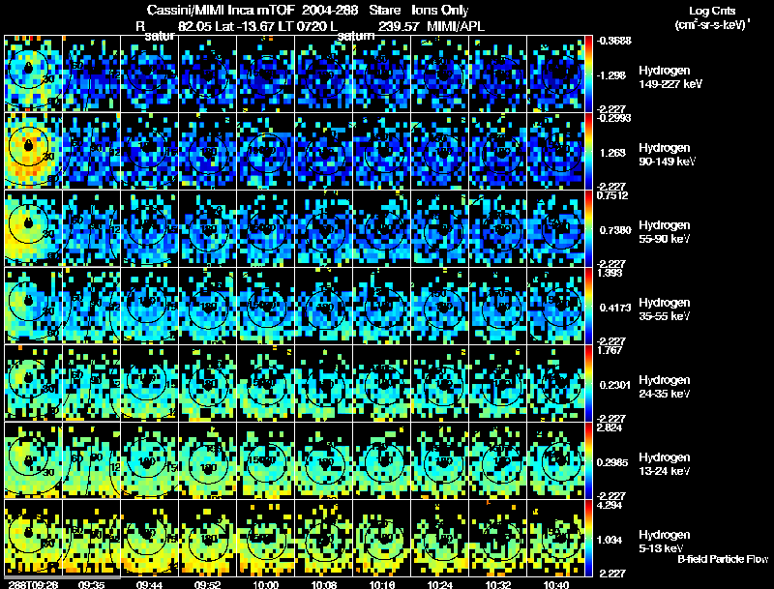The image size is (774, 589).
Task: Click the color bar beside Hydrogen 149-227 keV
Action: tap(588, 74)
